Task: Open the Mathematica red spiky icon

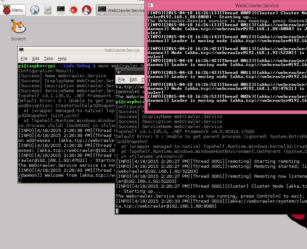Action: [74, 10]
